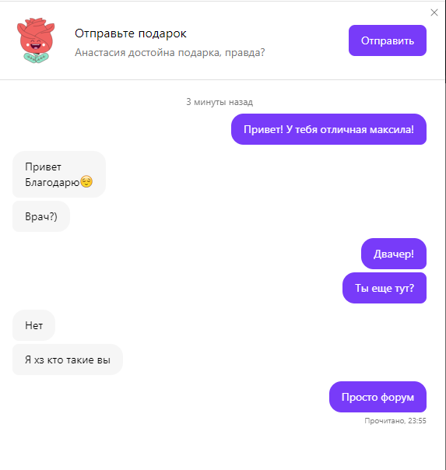Image resolution: width=446 pixels, height=470 pixels.
Task: Click the empty chat area below the read receipt
Action: pyautogui.click(x=222, y=448)
